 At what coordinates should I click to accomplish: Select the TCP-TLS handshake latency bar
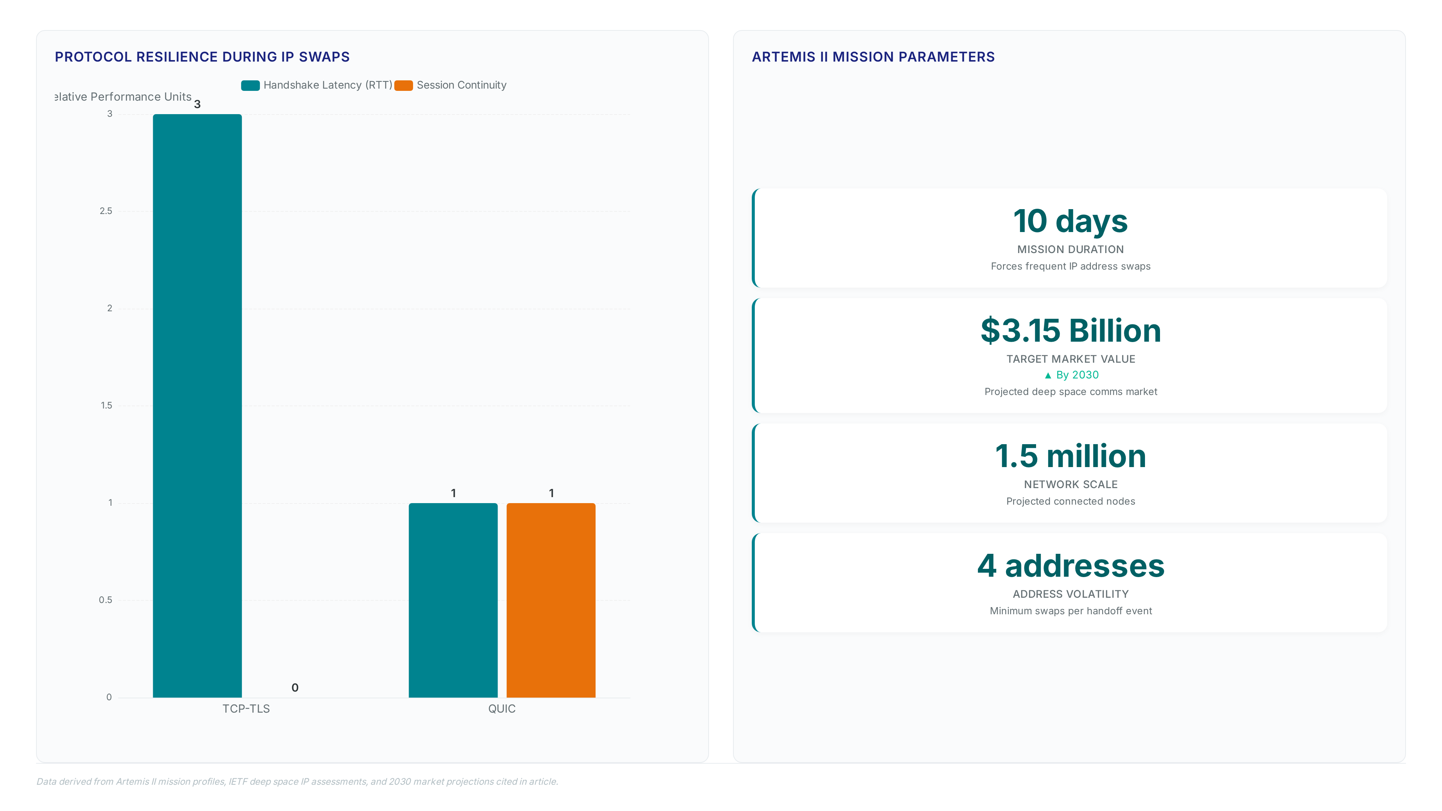coord(197,405)
